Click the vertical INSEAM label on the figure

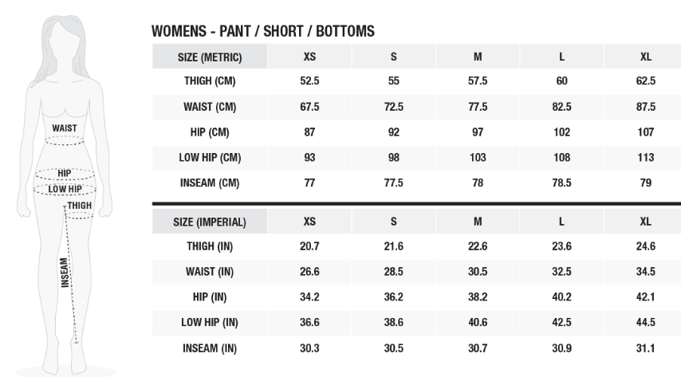coord(65,273)
